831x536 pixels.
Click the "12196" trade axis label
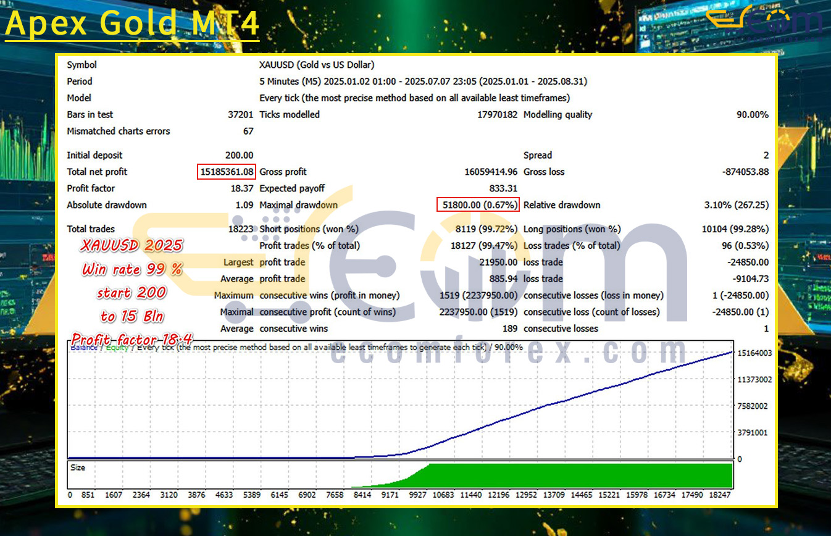point(498,495)
